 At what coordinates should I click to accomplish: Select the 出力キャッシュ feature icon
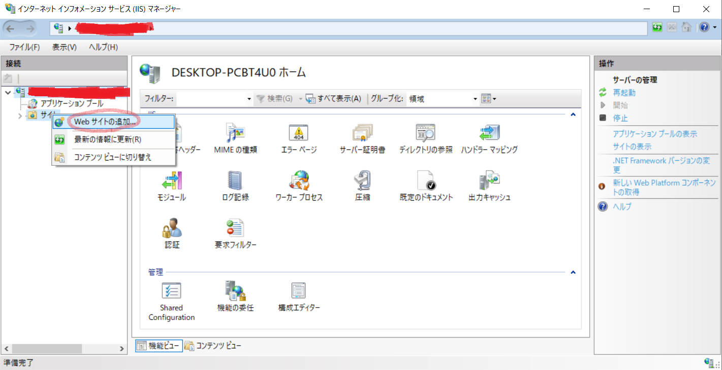coord(489,186)
